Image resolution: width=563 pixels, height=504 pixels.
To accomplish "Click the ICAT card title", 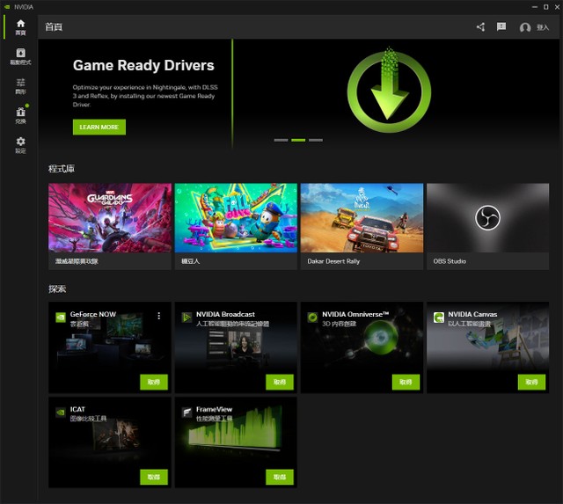I will (77, 409).
